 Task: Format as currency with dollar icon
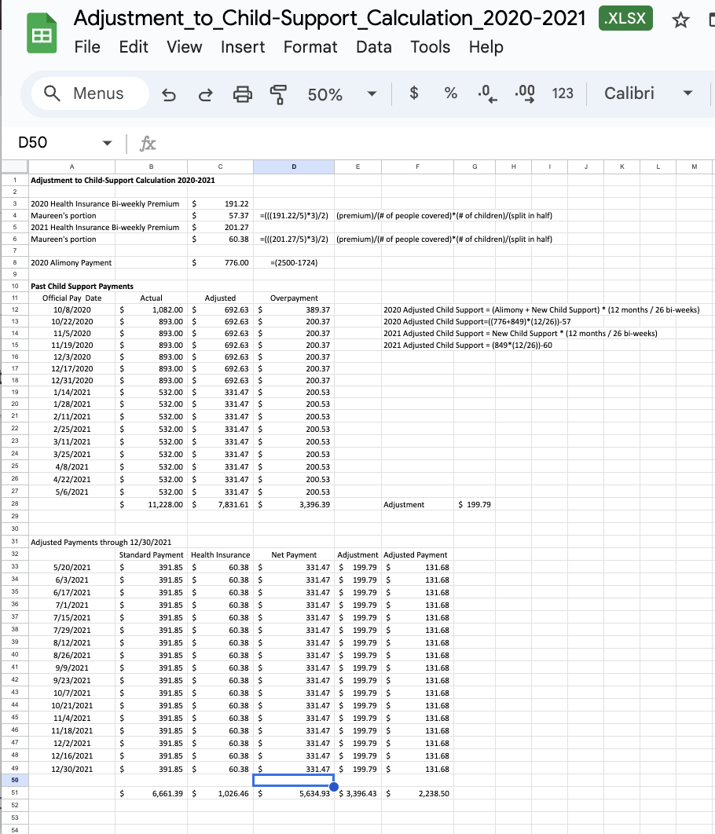(414, 93)
